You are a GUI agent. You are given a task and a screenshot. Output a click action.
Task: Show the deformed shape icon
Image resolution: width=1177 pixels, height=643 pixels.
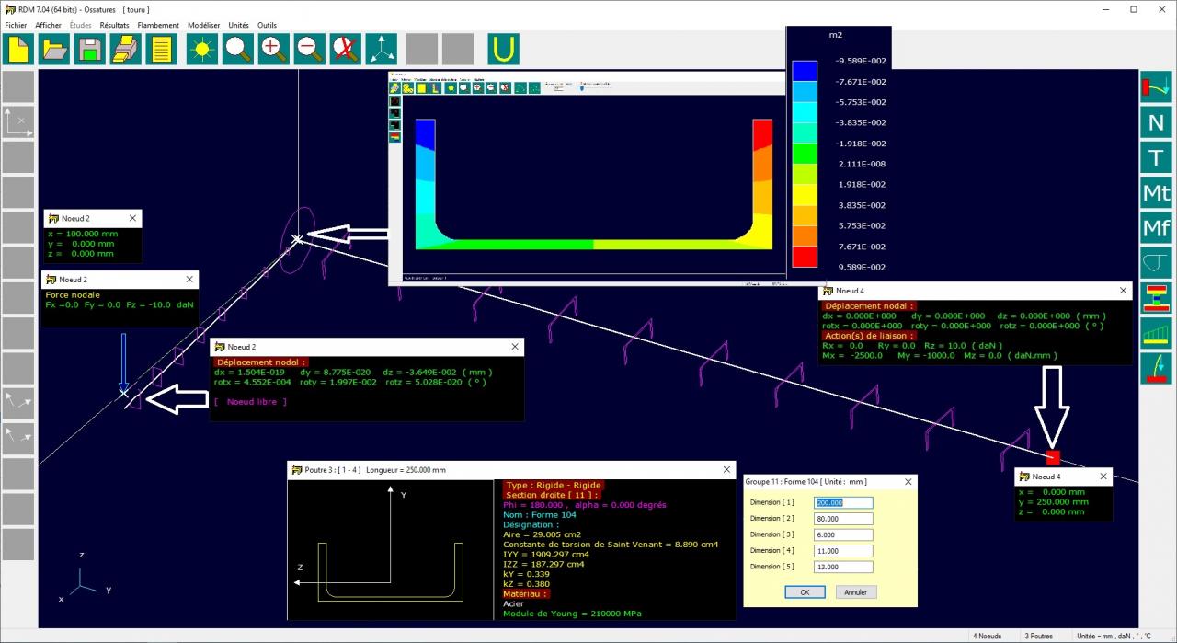click(1156, 87)
